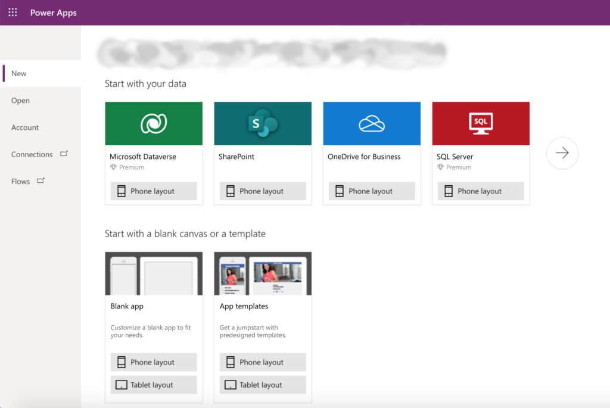Image resolution: width=610 pixels, height=408 pixels.
Task: Click the Microsoft Dataverse green logo tile
Action: click(x=154, y=124)
